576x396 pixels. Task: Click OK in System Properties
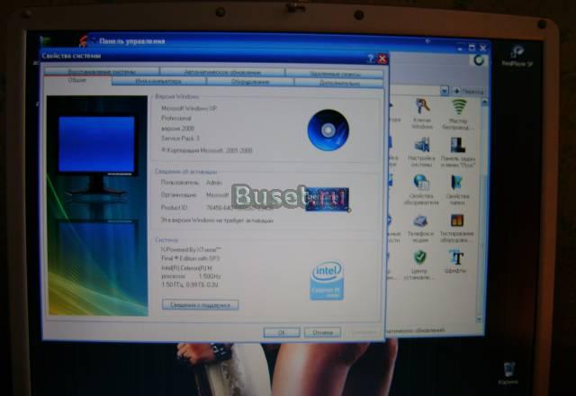point(282,332)
